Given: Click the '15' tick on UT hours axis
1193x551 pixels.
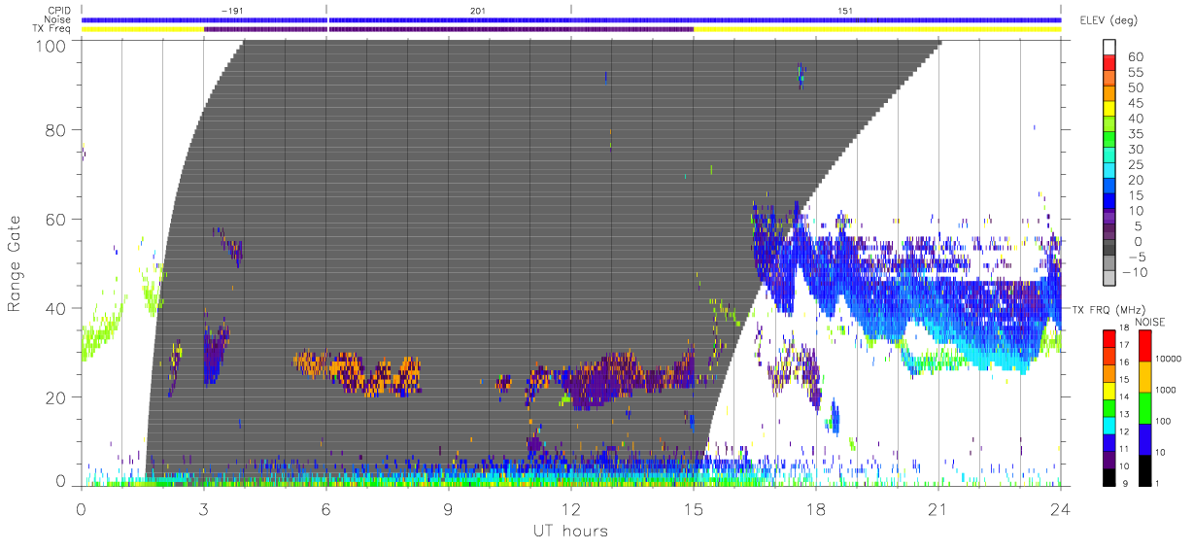Looking at the screenshot, I should click(694, 507).
